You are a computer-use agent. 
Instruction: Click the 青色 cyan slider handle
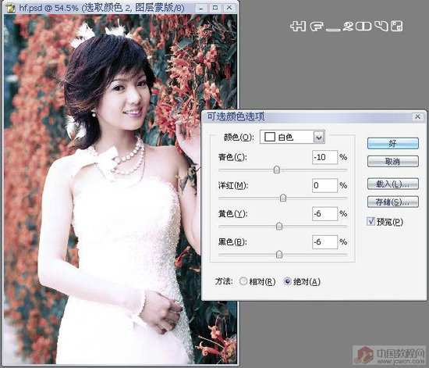277,170
